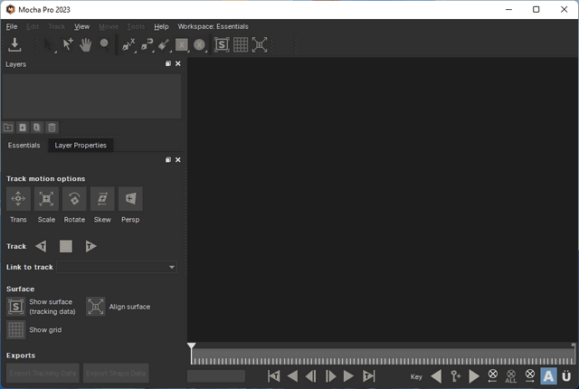Select the Pan hand tool

click(86, 44)
